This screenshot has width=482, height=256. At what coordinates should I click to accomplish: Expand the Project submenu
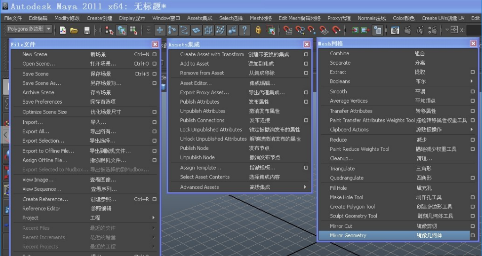tap(154, 218)
